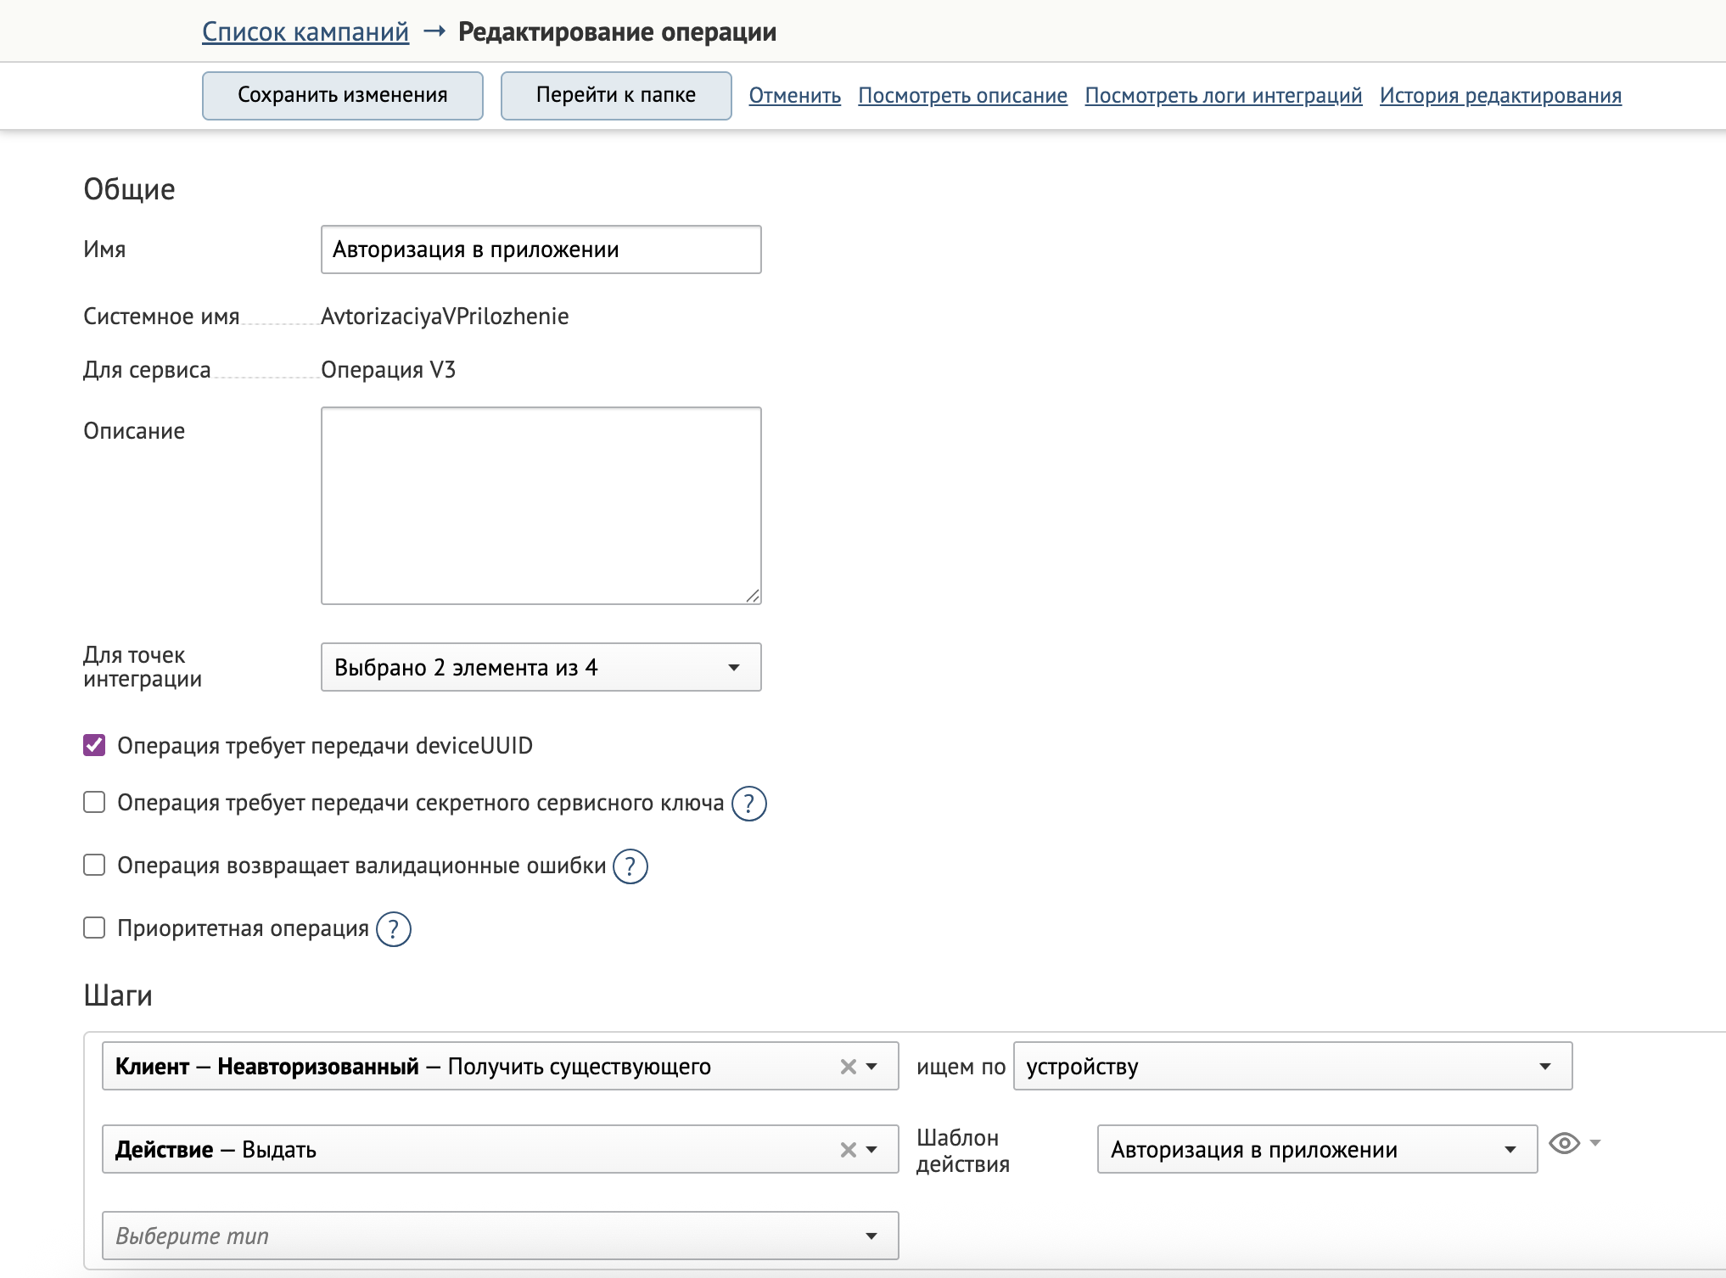This screenshot has height=1278, width=1726.
Task: Enable validation errors return checkbox
Action: tap(94, 865)
